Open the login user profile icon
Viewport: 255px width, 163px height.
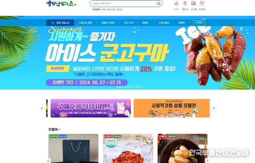click(176, 3)
